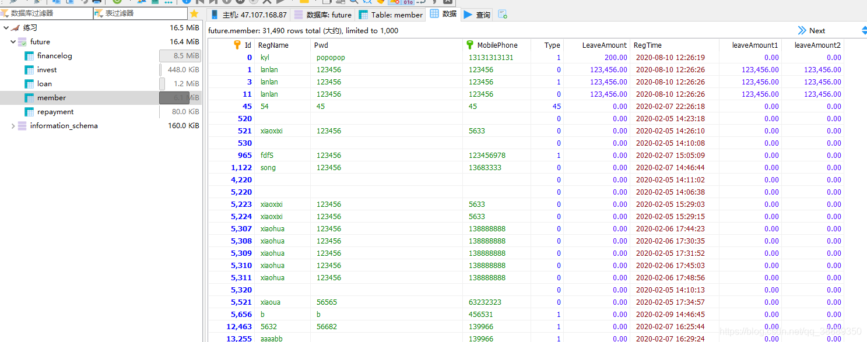Select RegName 'xiaohua' in row Id 5,309

tap(272, 253)
